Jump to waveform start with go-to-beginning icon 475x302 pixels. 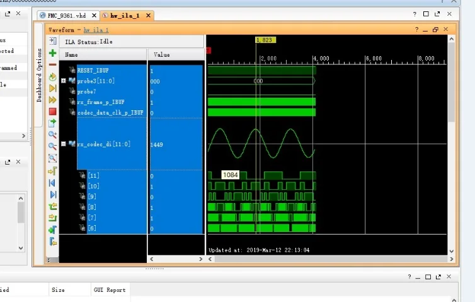click(x=53, y=183)
